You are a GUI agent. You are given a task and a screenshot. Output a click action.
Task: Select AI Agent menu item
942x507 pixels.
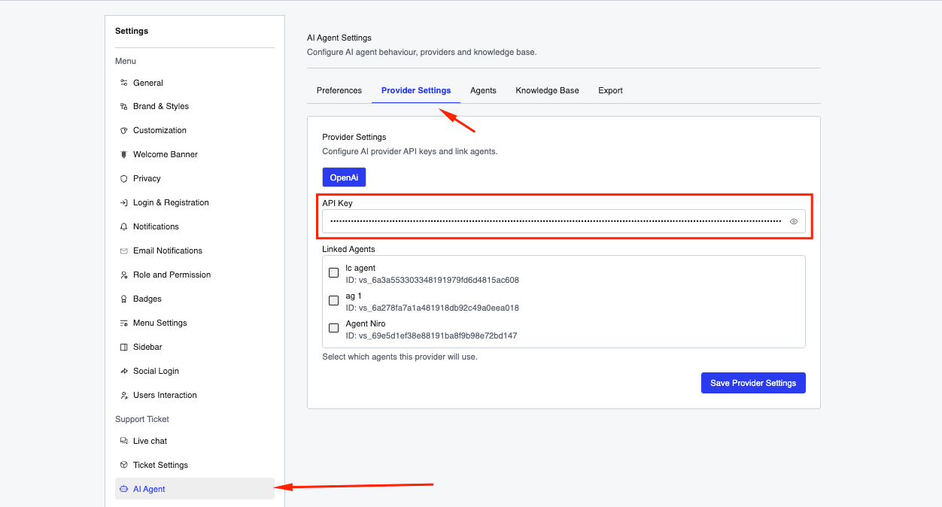pyautogui.click(x=195, y=489)
